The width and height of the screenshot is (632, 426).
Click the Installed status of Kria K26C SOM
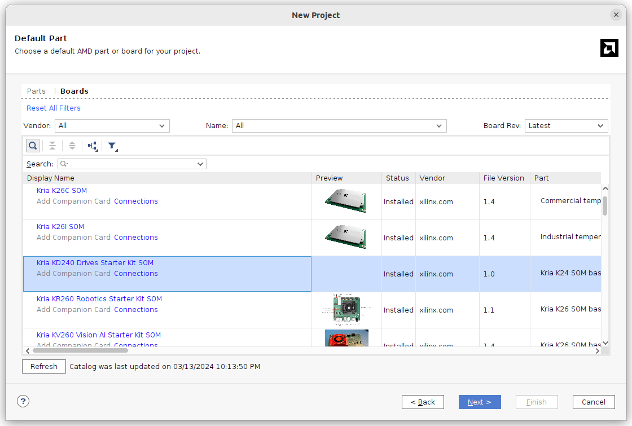tap(398, 201)
